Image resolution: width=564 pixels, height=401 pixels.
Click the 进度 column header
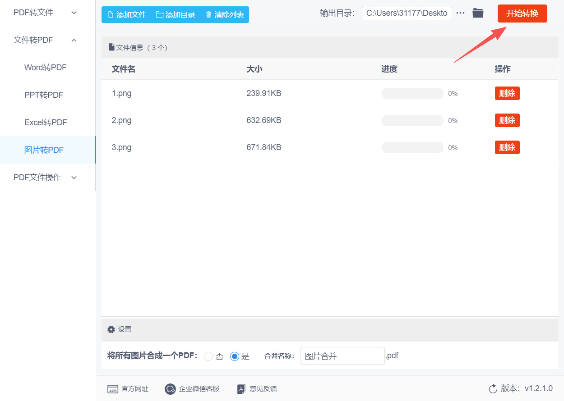[389, 69]
